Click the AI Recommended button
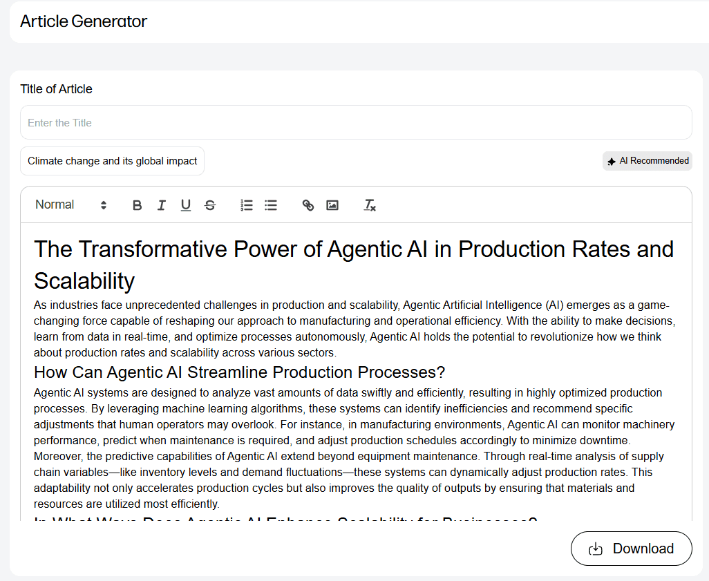 pos(647,161)
